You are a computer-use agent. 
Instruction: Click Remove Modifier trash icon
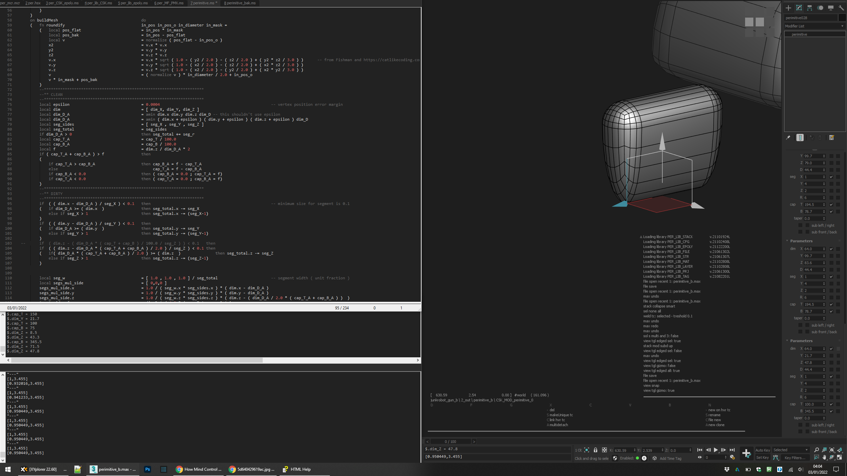(x=820, y=138)
